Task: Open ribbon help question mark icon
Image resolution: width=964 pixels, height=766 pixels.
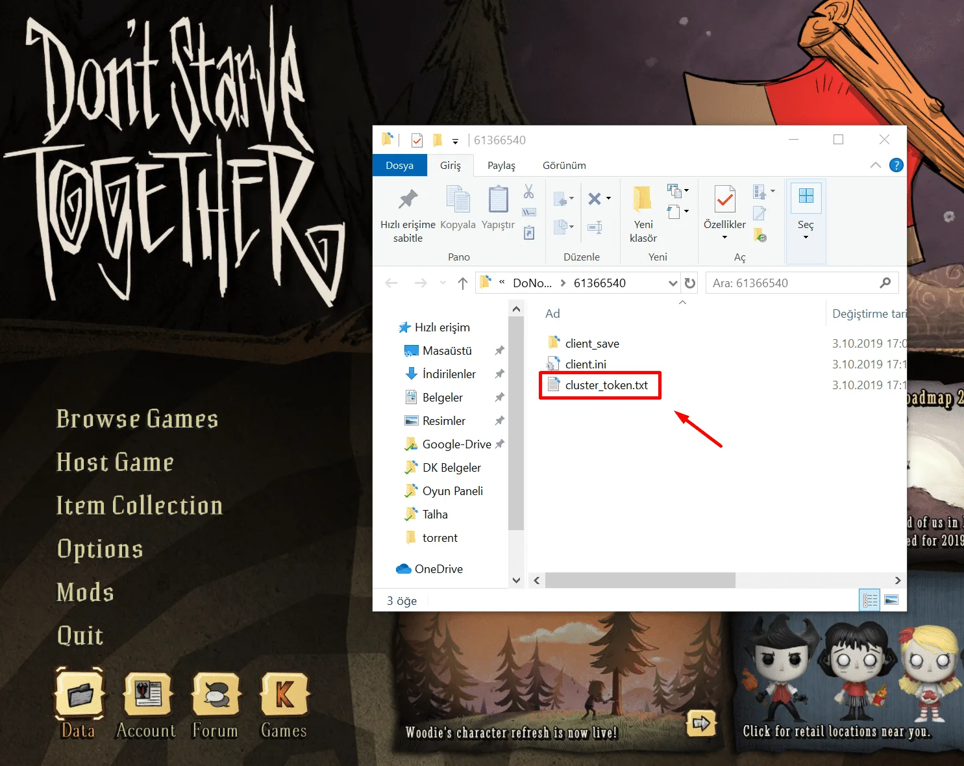Action: point(896,165)
